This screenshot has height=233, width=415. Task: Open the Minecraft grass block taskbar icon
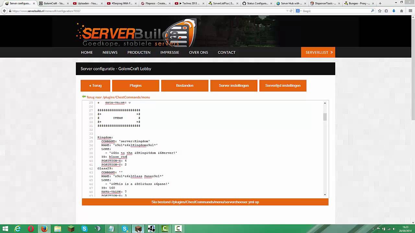(x=71, y=229)
